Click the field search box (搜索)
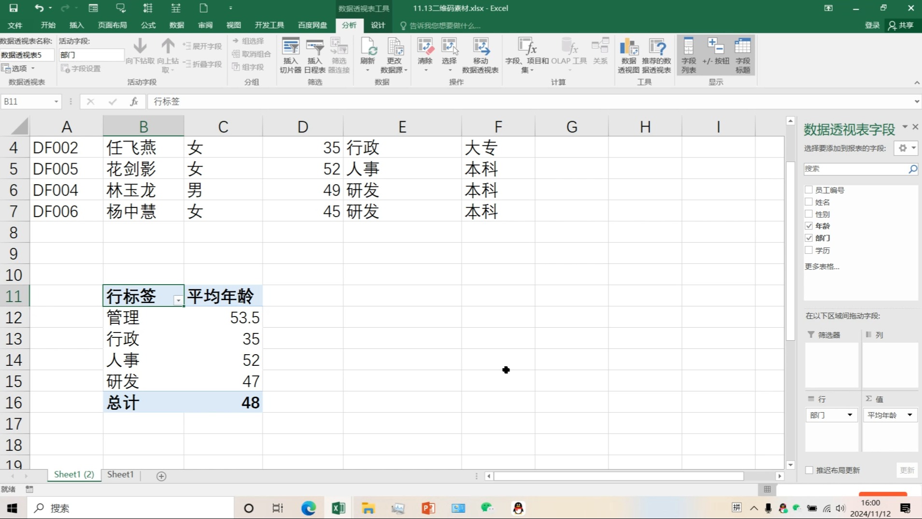 (855, 169)
